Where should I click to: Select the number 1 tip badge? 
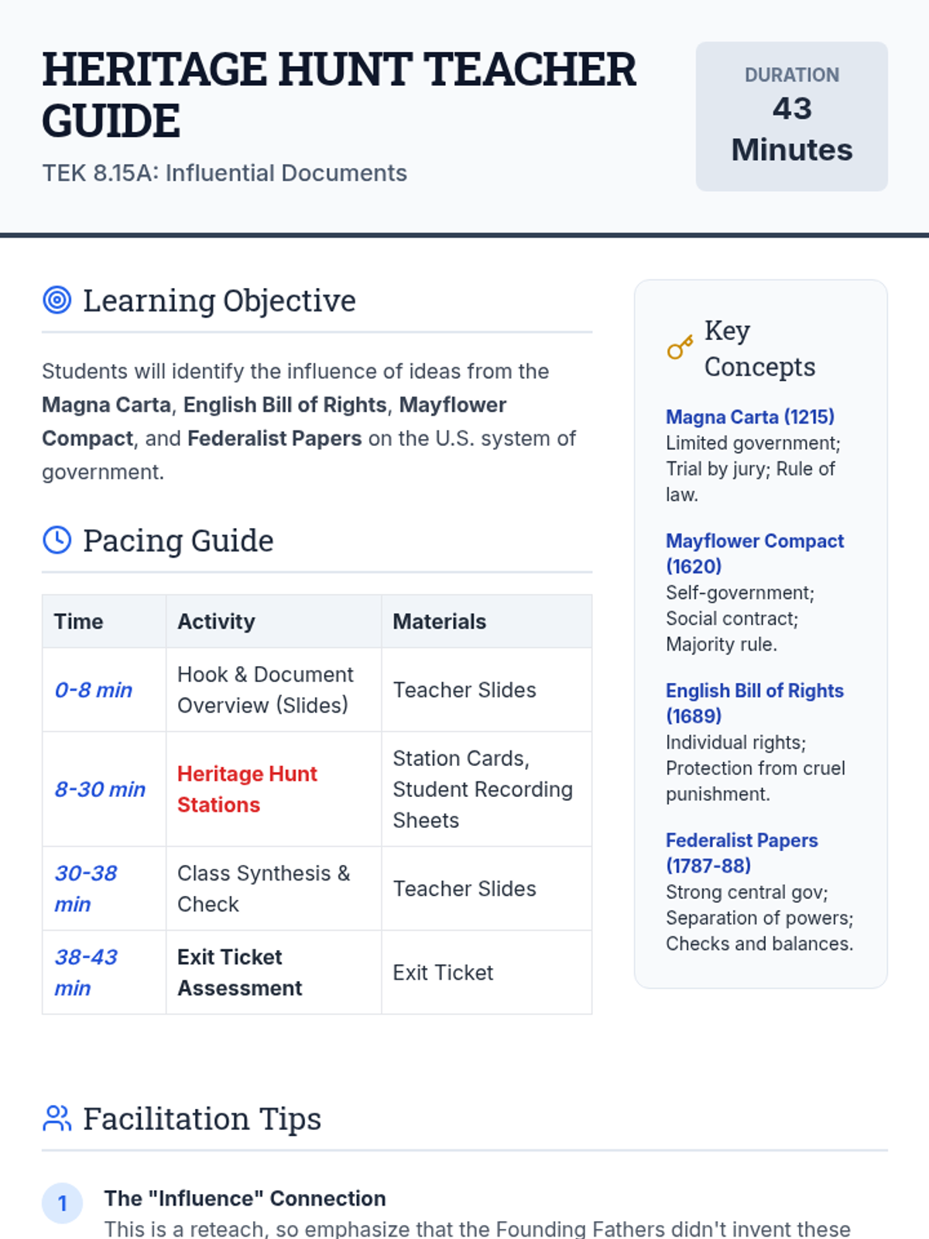[62, 1203]
